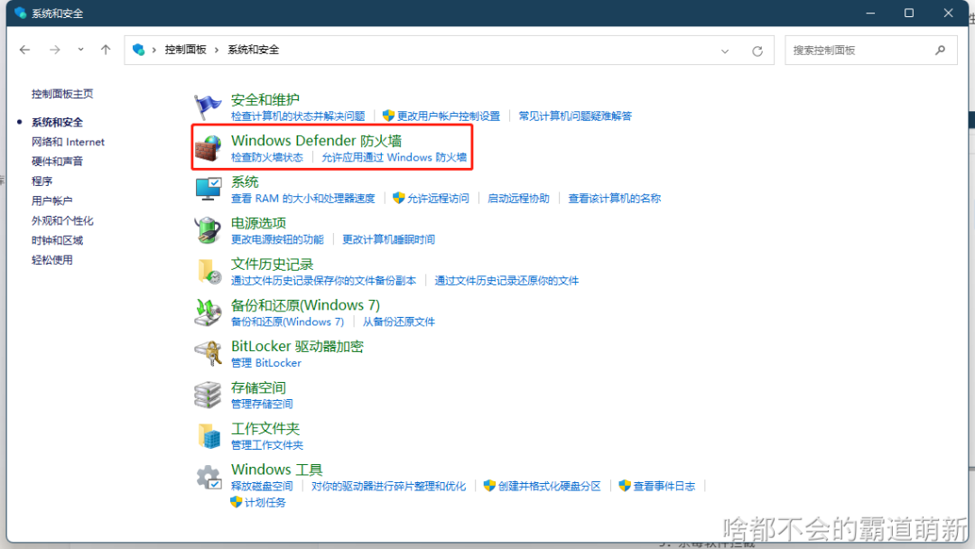Click chevron before 控制面板 in breadcrumb
The image size is (975, 549).
click(154, 50)
